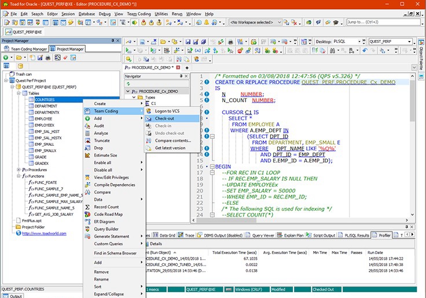This screenshot has width=426, height=298.
Task: Open the Desktop PLSQL dropdown
Action: [x=359, y=42]
